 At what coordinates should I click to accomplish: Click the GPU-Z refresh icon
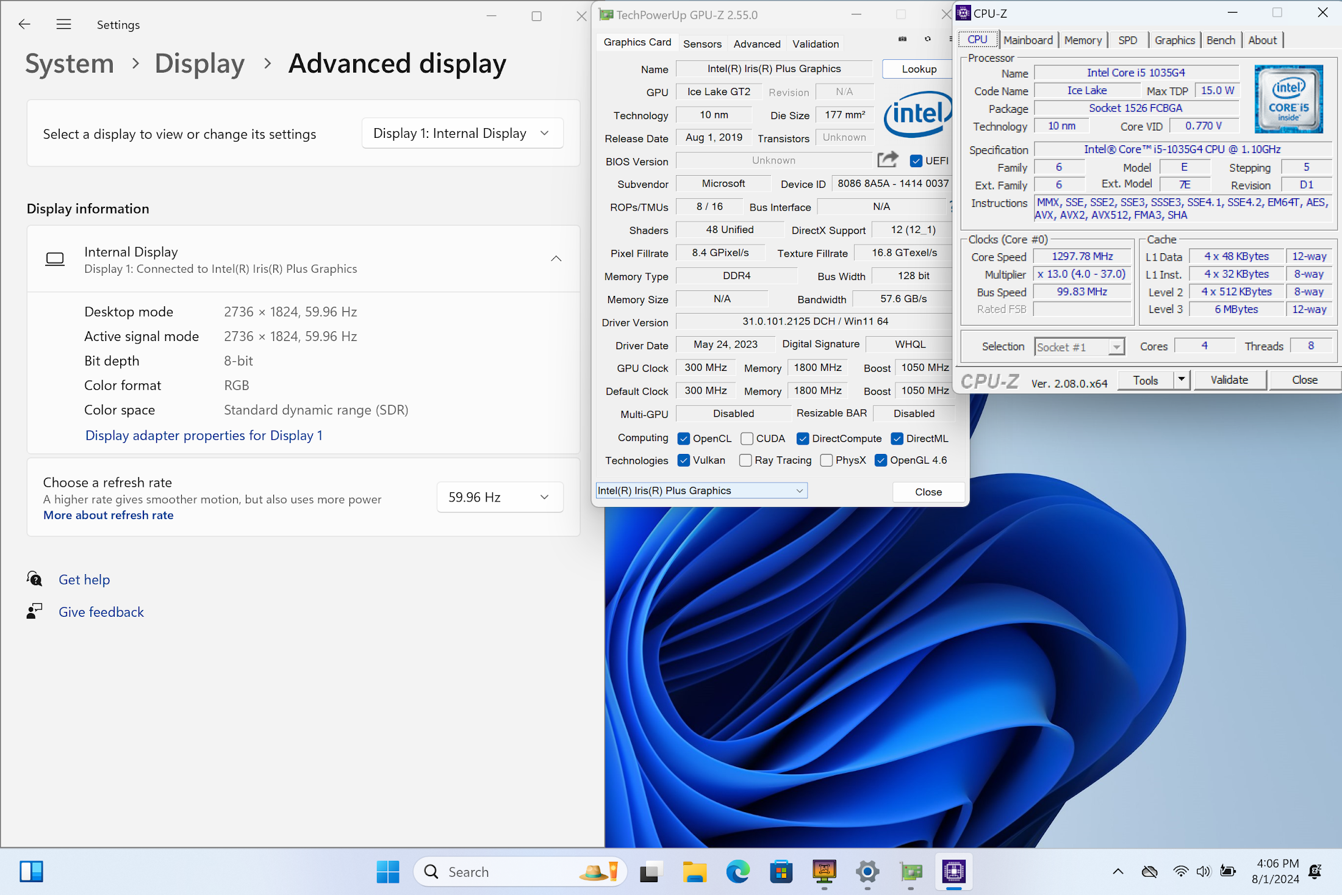click(928, 39)
